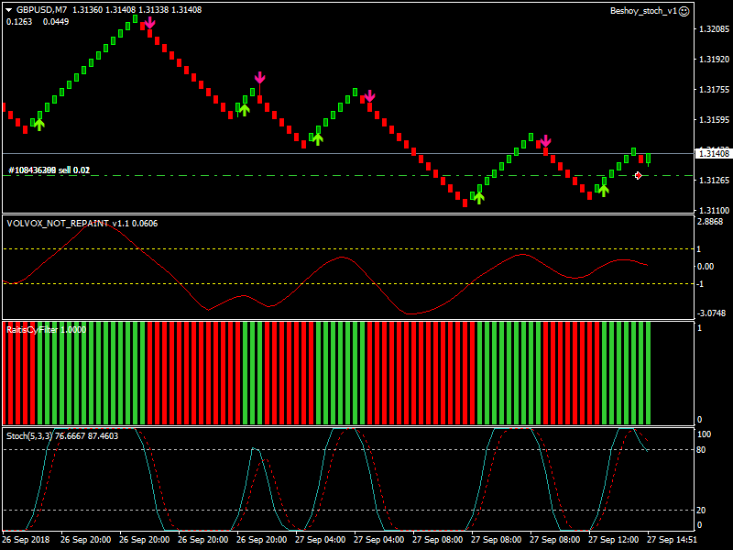This screenshot has width=733, height=550.
Task: Click the current price 1.31408 axis tag
Action: [x=711, y=153]
